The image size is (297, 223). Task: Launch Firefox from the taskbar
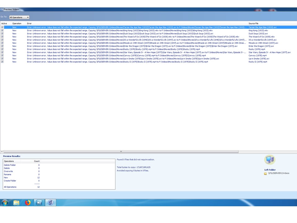click(28, 203)
